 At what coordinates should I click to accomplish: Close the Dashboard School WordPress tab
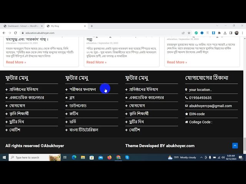42,26
